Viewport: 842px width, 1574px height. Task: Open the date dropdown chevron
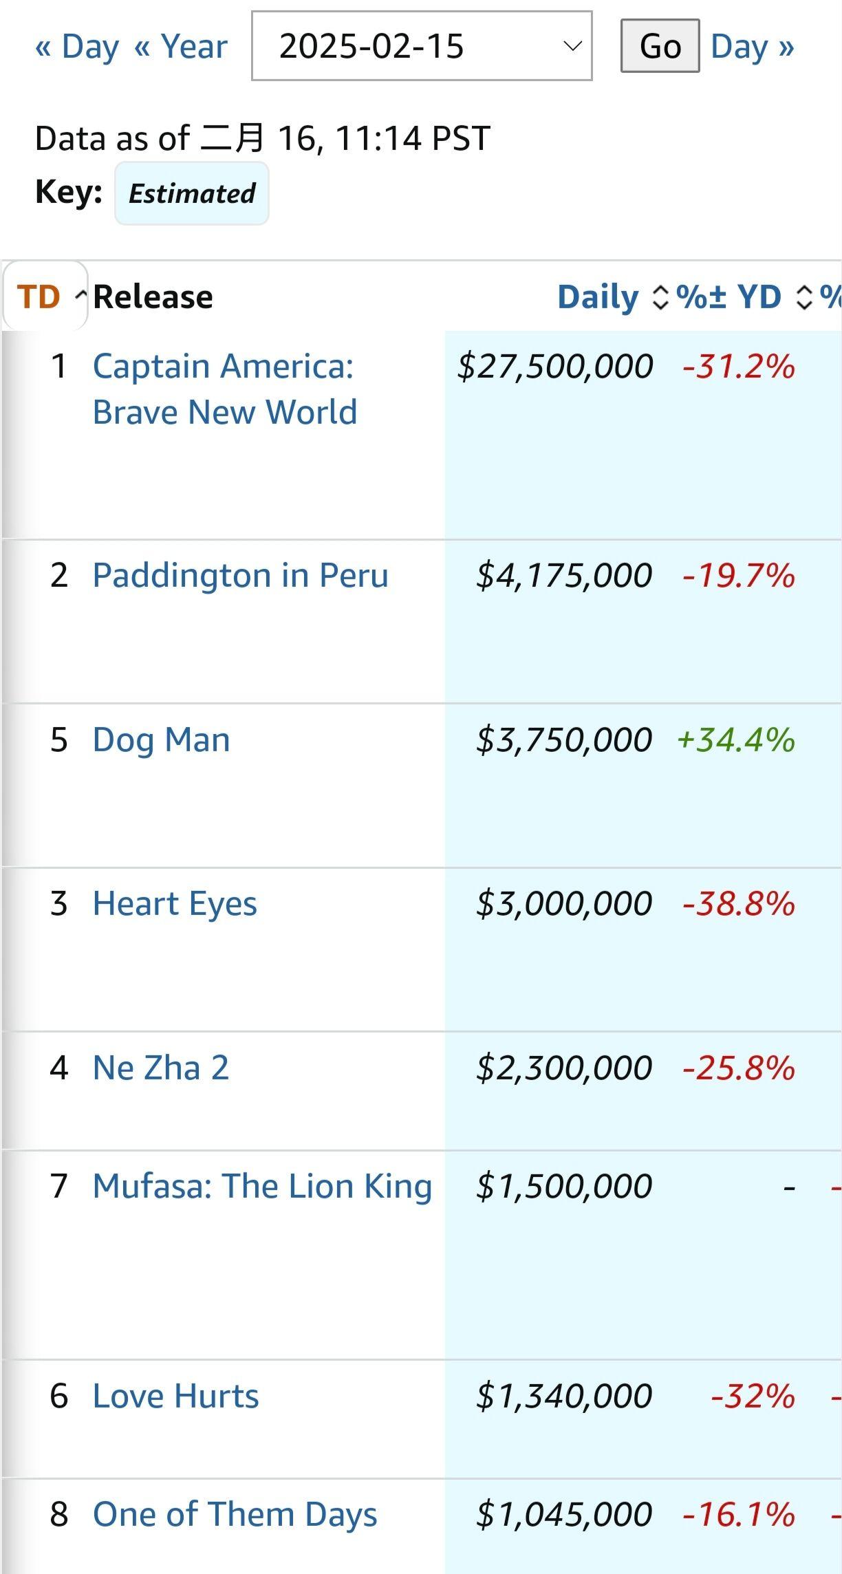click(x=572, y=46)
